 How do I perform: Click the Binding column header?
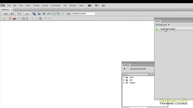151,75
